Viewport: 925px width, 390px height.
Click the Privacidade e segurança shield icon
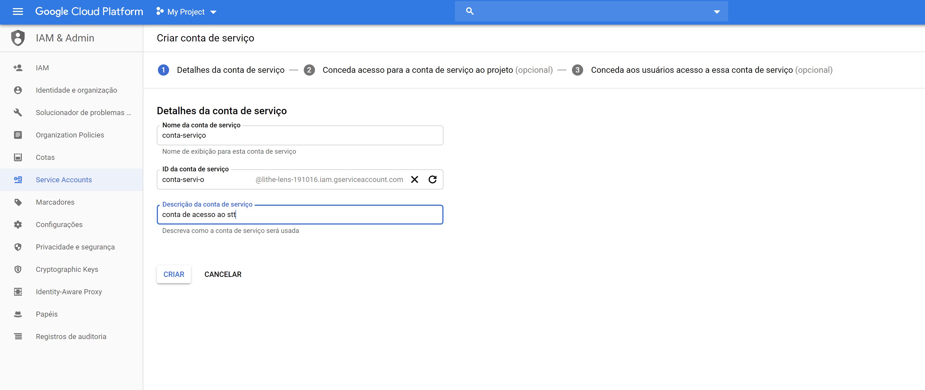(18, 247)
